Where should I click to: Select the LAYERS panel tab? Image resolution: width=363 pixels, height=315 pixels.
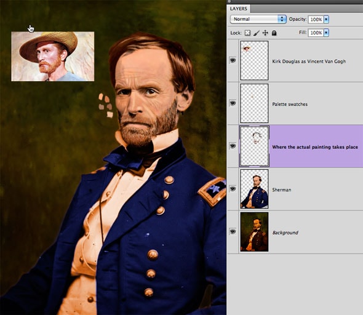(x=239, y=9)
